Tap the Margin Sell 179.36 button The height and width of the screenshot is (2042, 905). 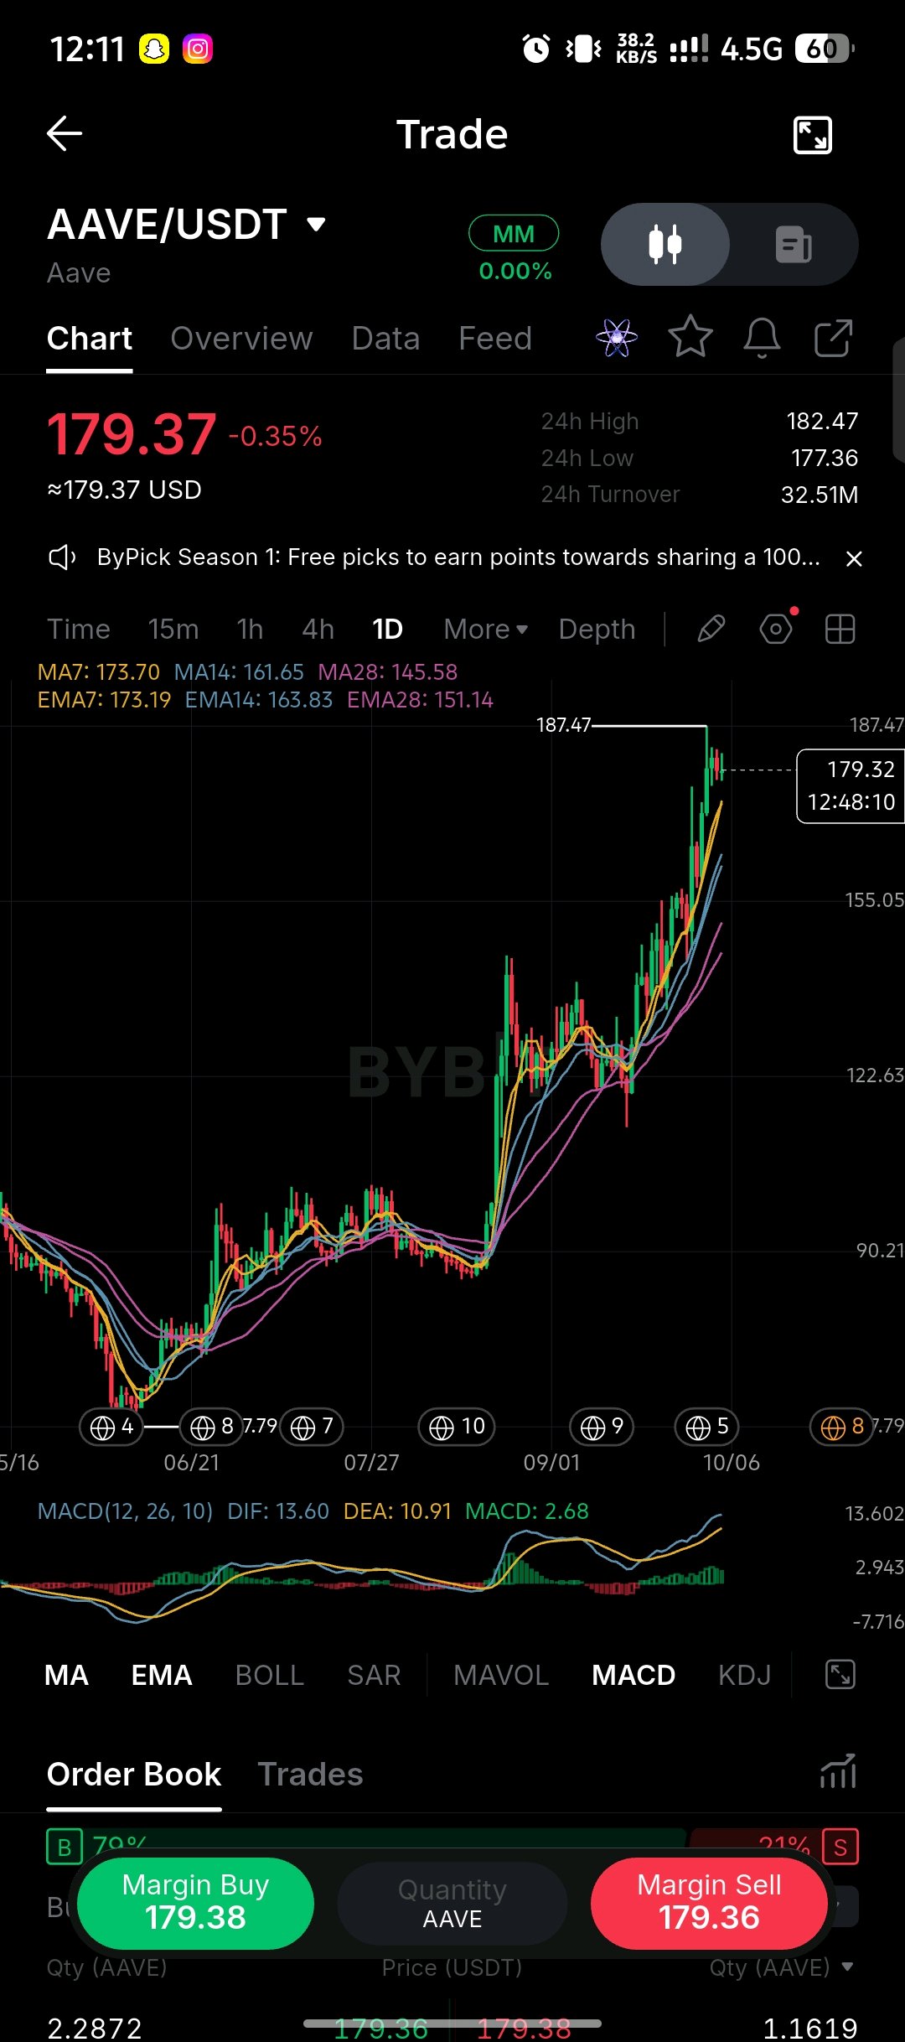(x=709, y=1903)
